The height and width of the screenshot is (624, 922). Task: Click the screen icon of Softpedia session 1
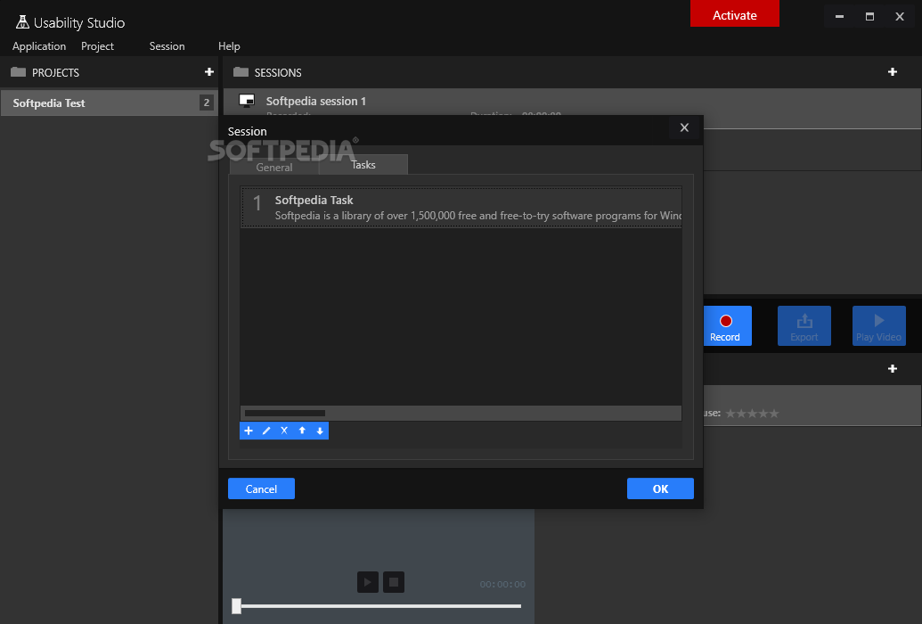[247, 101]
